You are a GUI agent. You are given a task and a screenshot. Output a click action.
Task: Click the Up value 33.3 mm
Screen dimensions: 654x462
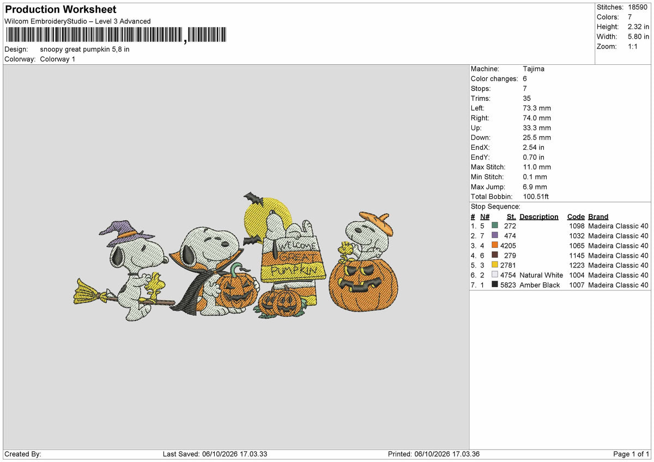(537, 127)
